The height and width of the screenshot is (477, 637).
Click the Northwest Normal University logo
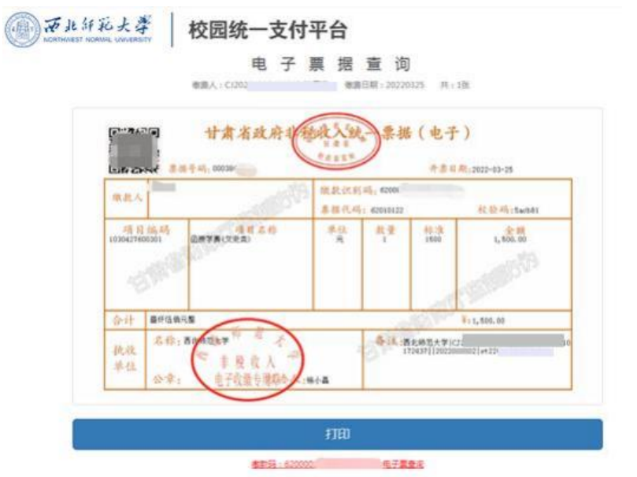pos(79,30)
